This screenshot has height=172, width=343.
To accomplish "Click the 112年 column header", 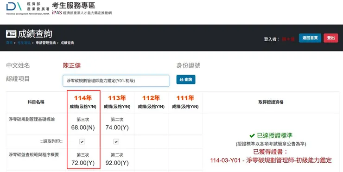I will coord(151,98).
